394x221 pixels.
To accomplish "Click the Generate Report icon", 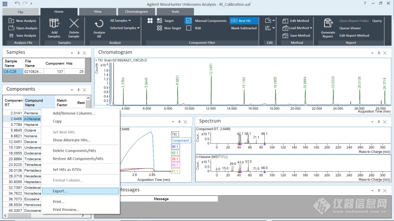I will (328, 23).
